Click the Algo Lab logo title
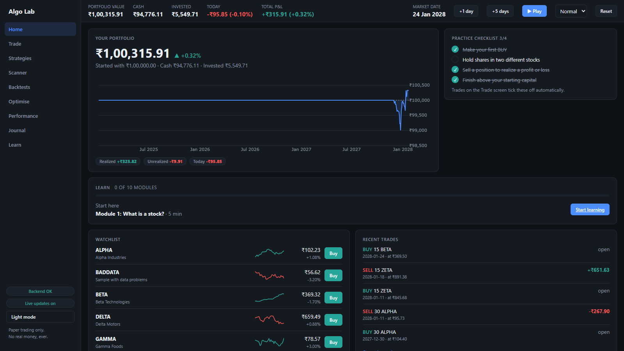The height and width of the screenshot is (351, 624). click(x=21, y=11)
